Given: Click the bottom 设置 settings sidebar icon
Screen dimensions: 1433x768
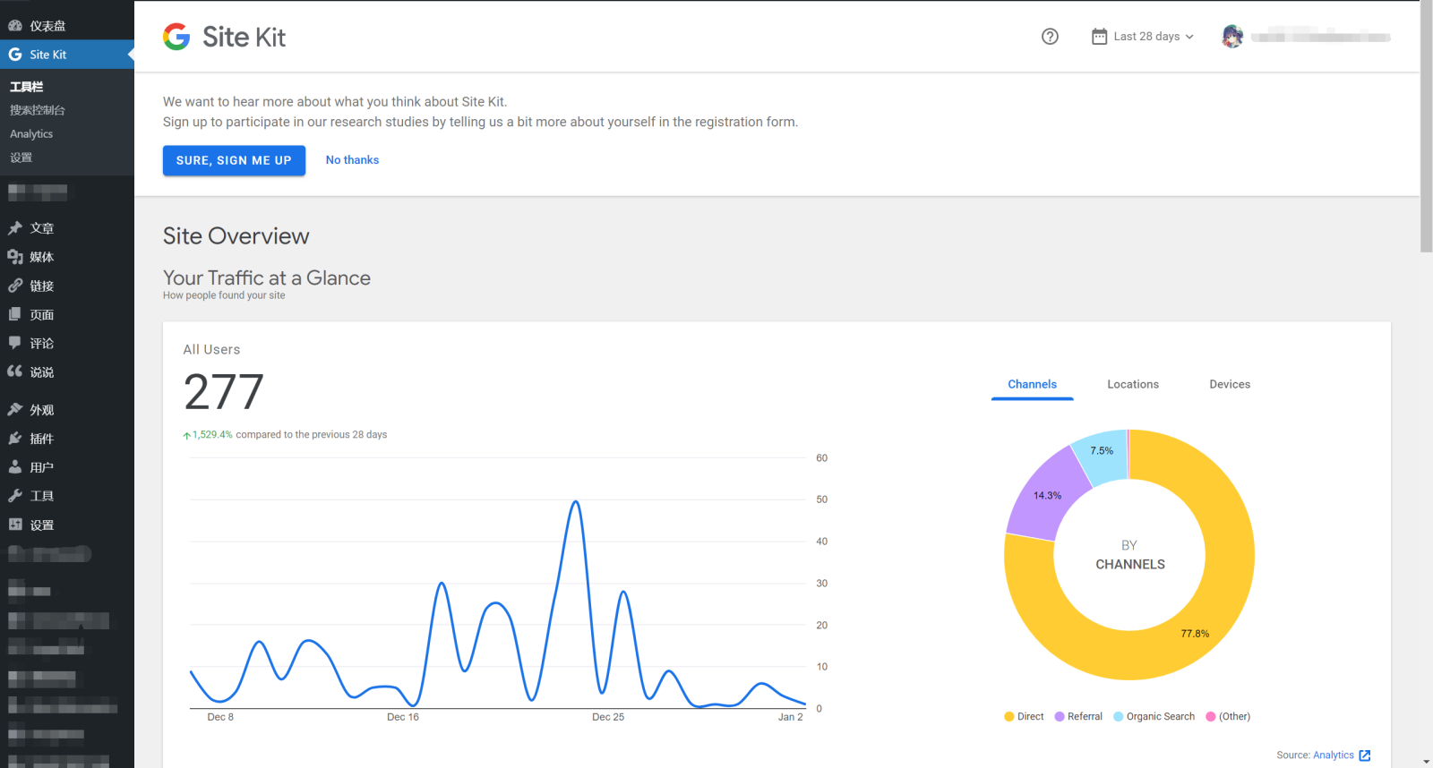Looking at the screenshot, I should coord(15,525).
